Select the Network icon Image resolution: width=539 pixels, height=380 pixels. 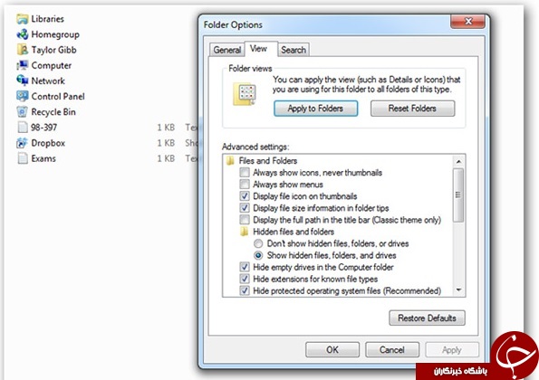click(23, 81)
